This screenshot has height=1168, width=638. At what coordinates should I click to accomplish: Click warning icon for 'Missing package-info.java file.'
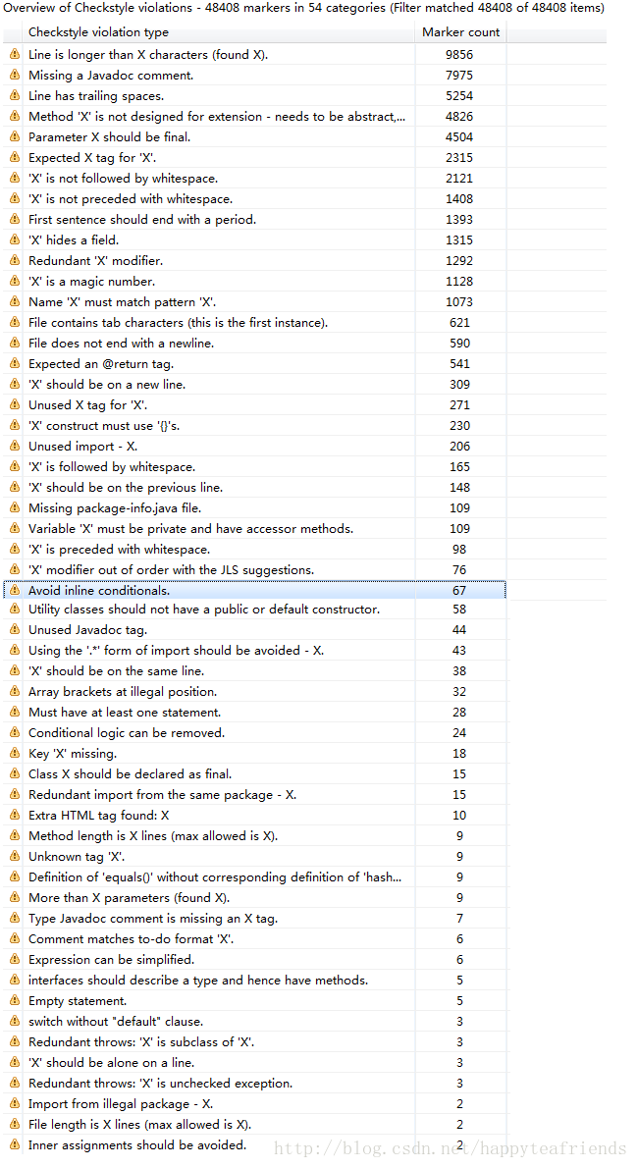pos(15,508)
